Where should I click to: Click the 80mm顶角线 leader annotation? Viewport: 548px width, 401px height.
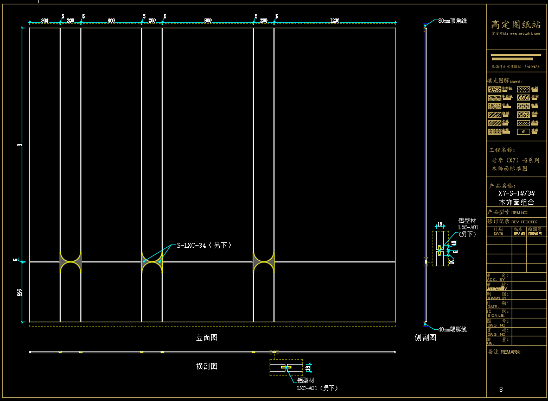pyautogui.click(x=452, y=21)
